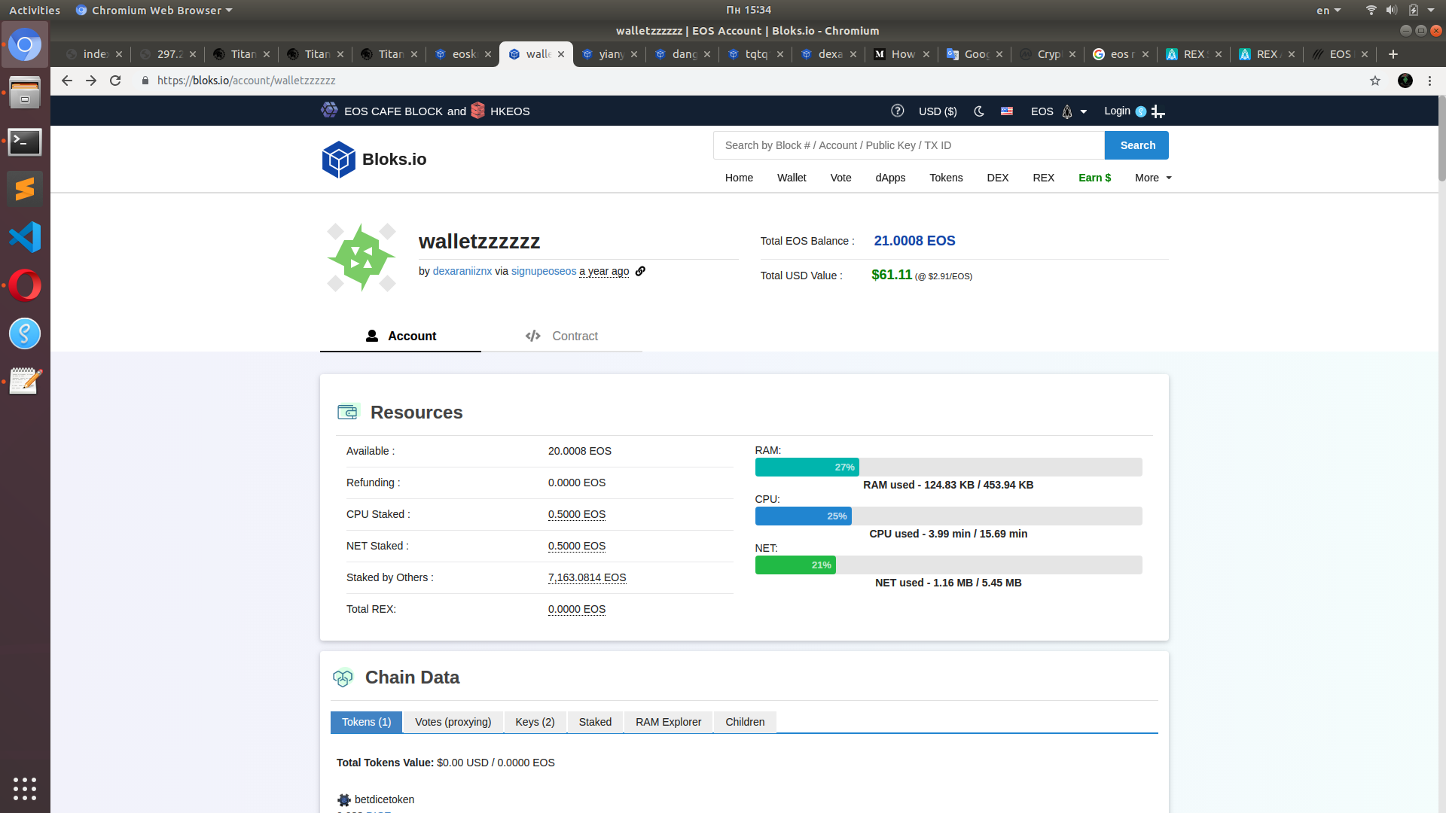Click the Bloks.io home logo icon

point(339,159)
